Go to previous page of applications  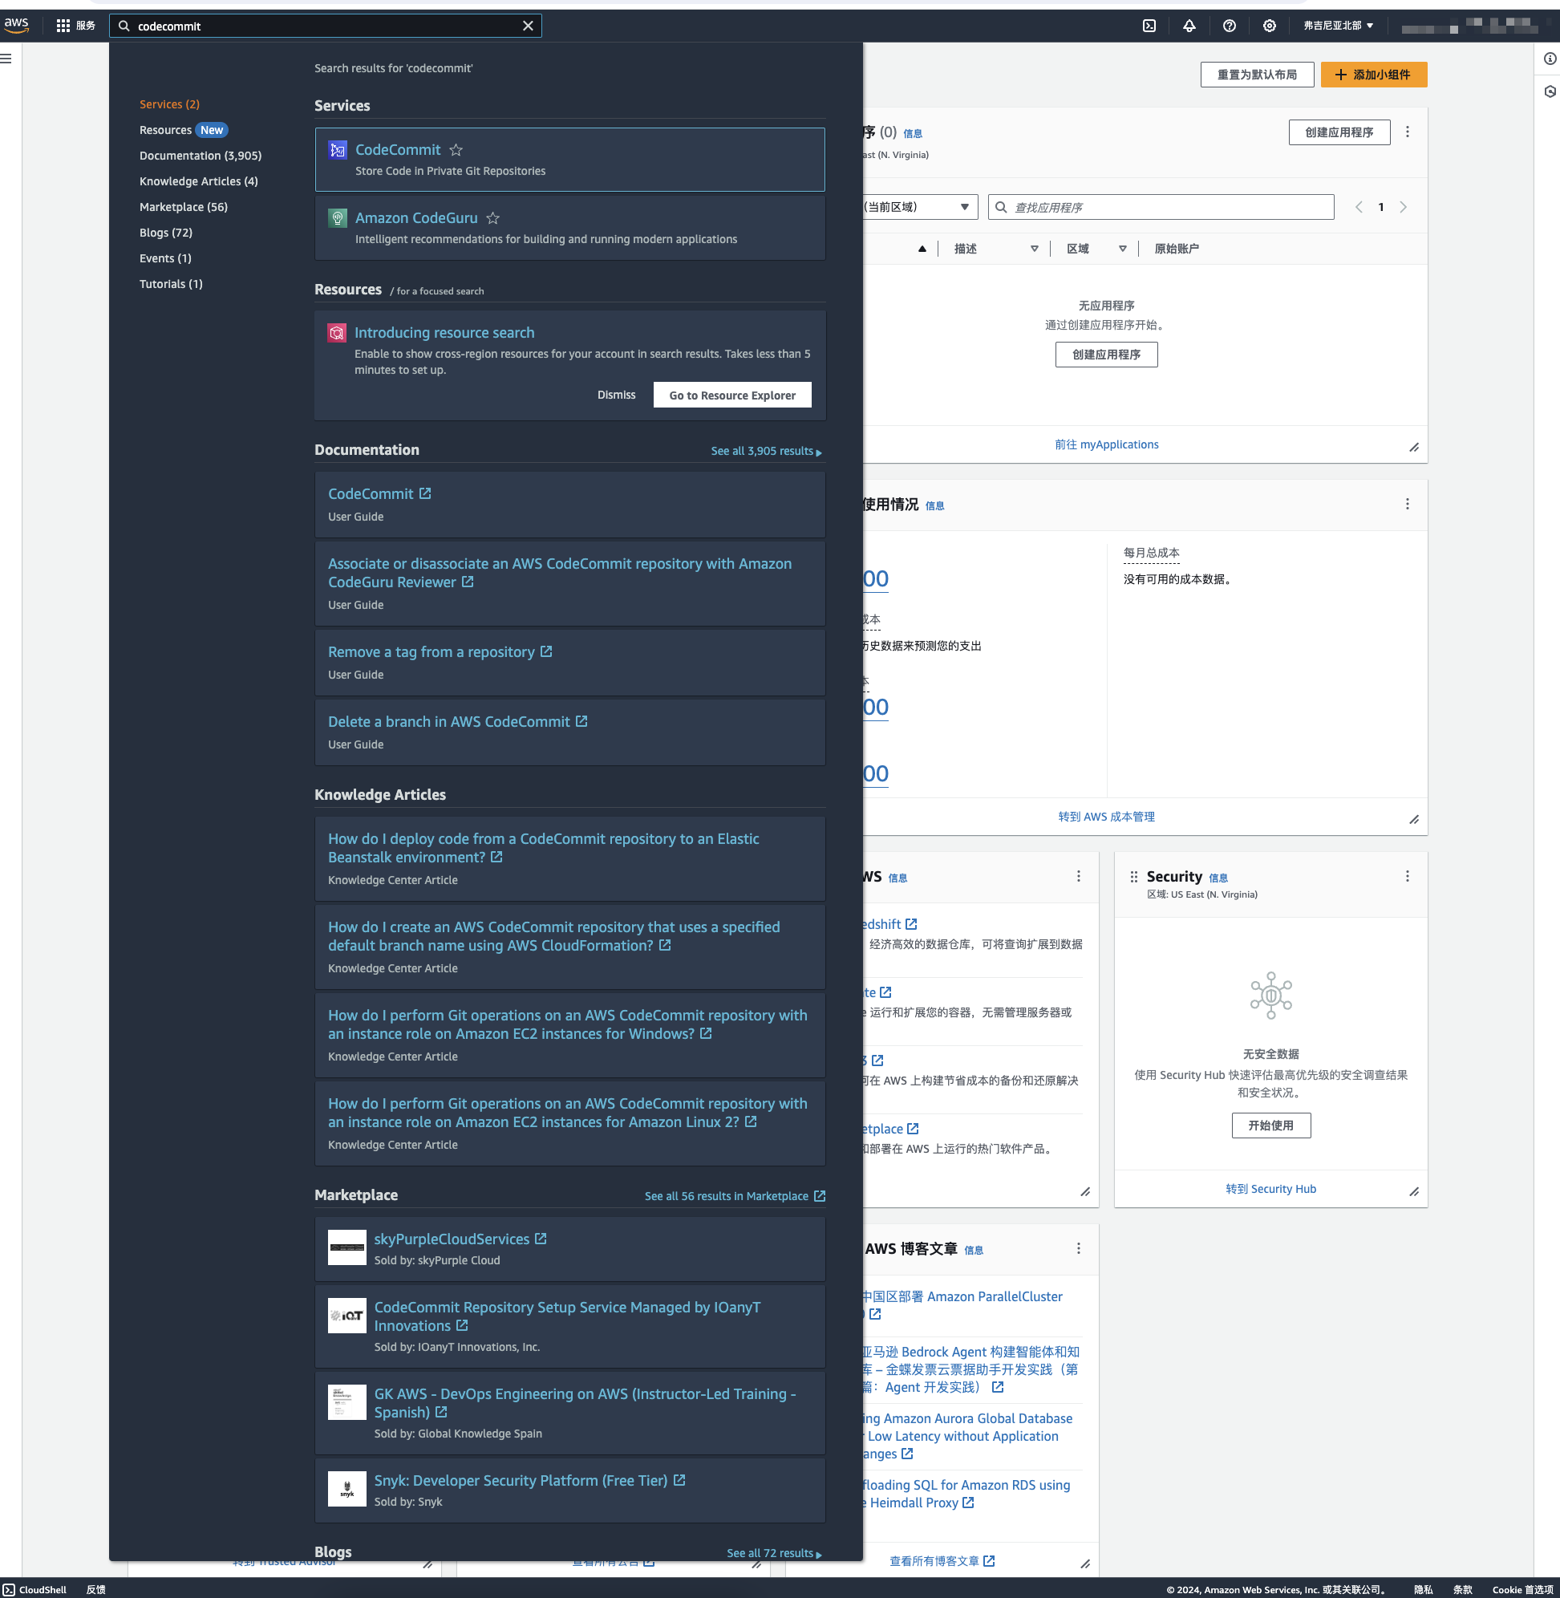tap(1359, 207)
